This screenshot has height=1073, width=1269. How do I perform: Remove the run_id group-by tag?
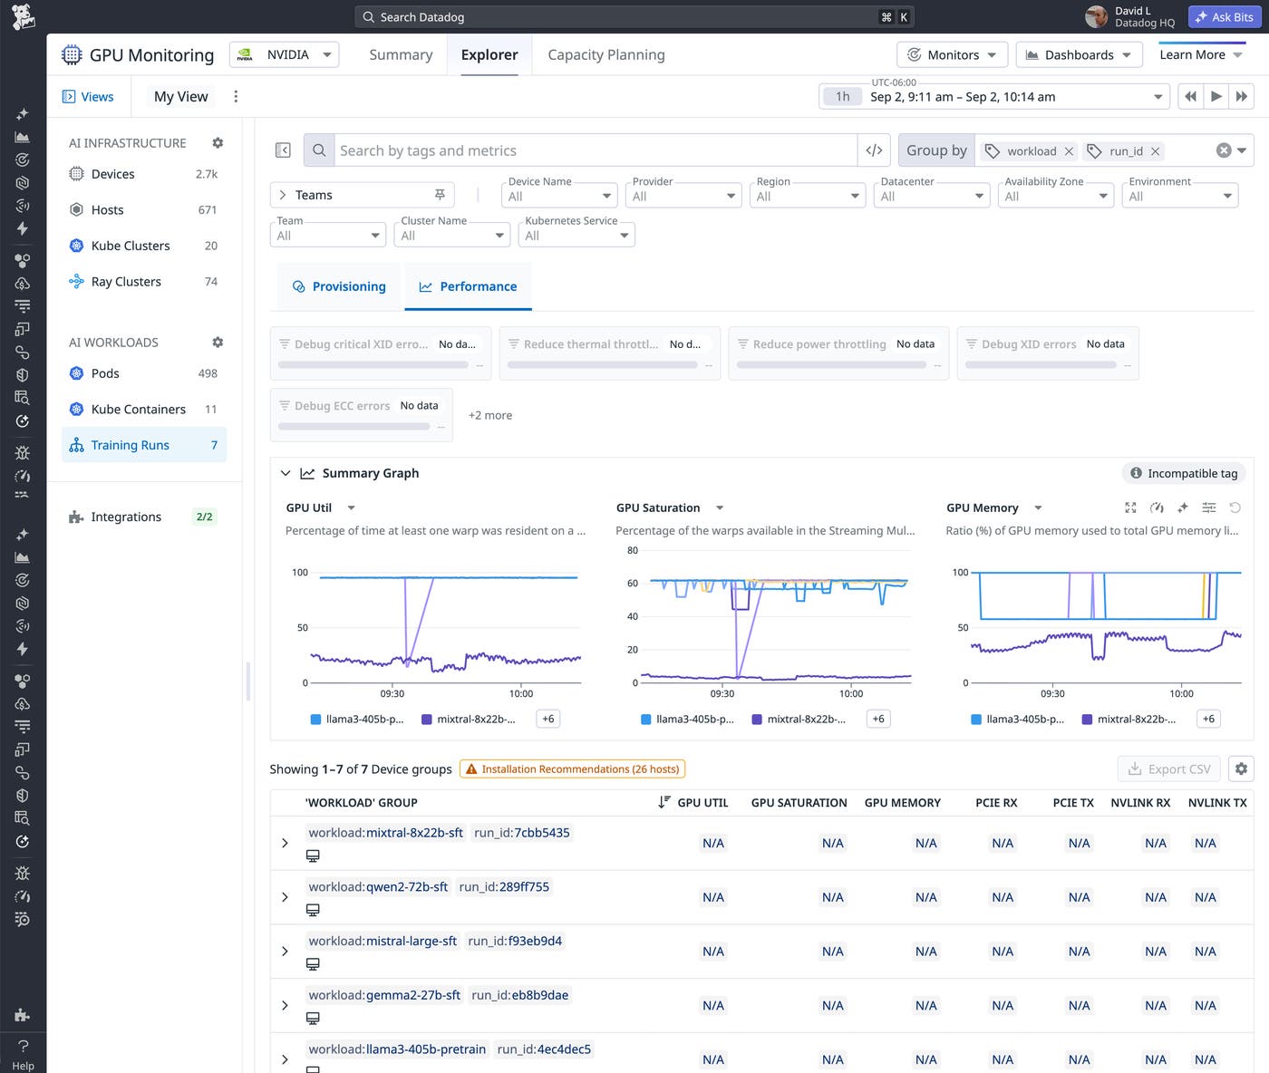[1155, 151]
